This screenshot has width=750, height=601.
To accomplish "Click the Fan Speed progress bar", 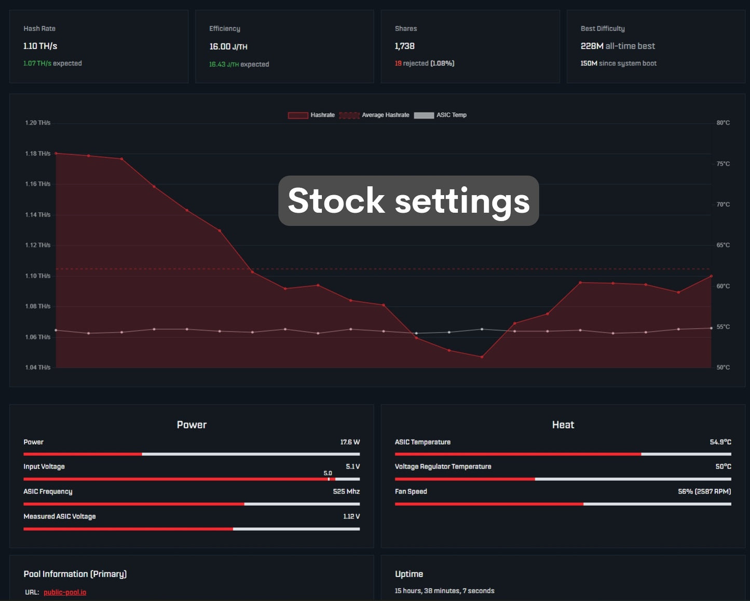I will coord(563,504).
